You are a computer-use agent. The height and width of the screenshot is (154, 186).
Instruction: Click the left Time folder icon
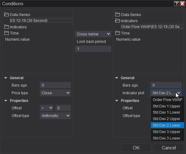click(x=7, y=33)
